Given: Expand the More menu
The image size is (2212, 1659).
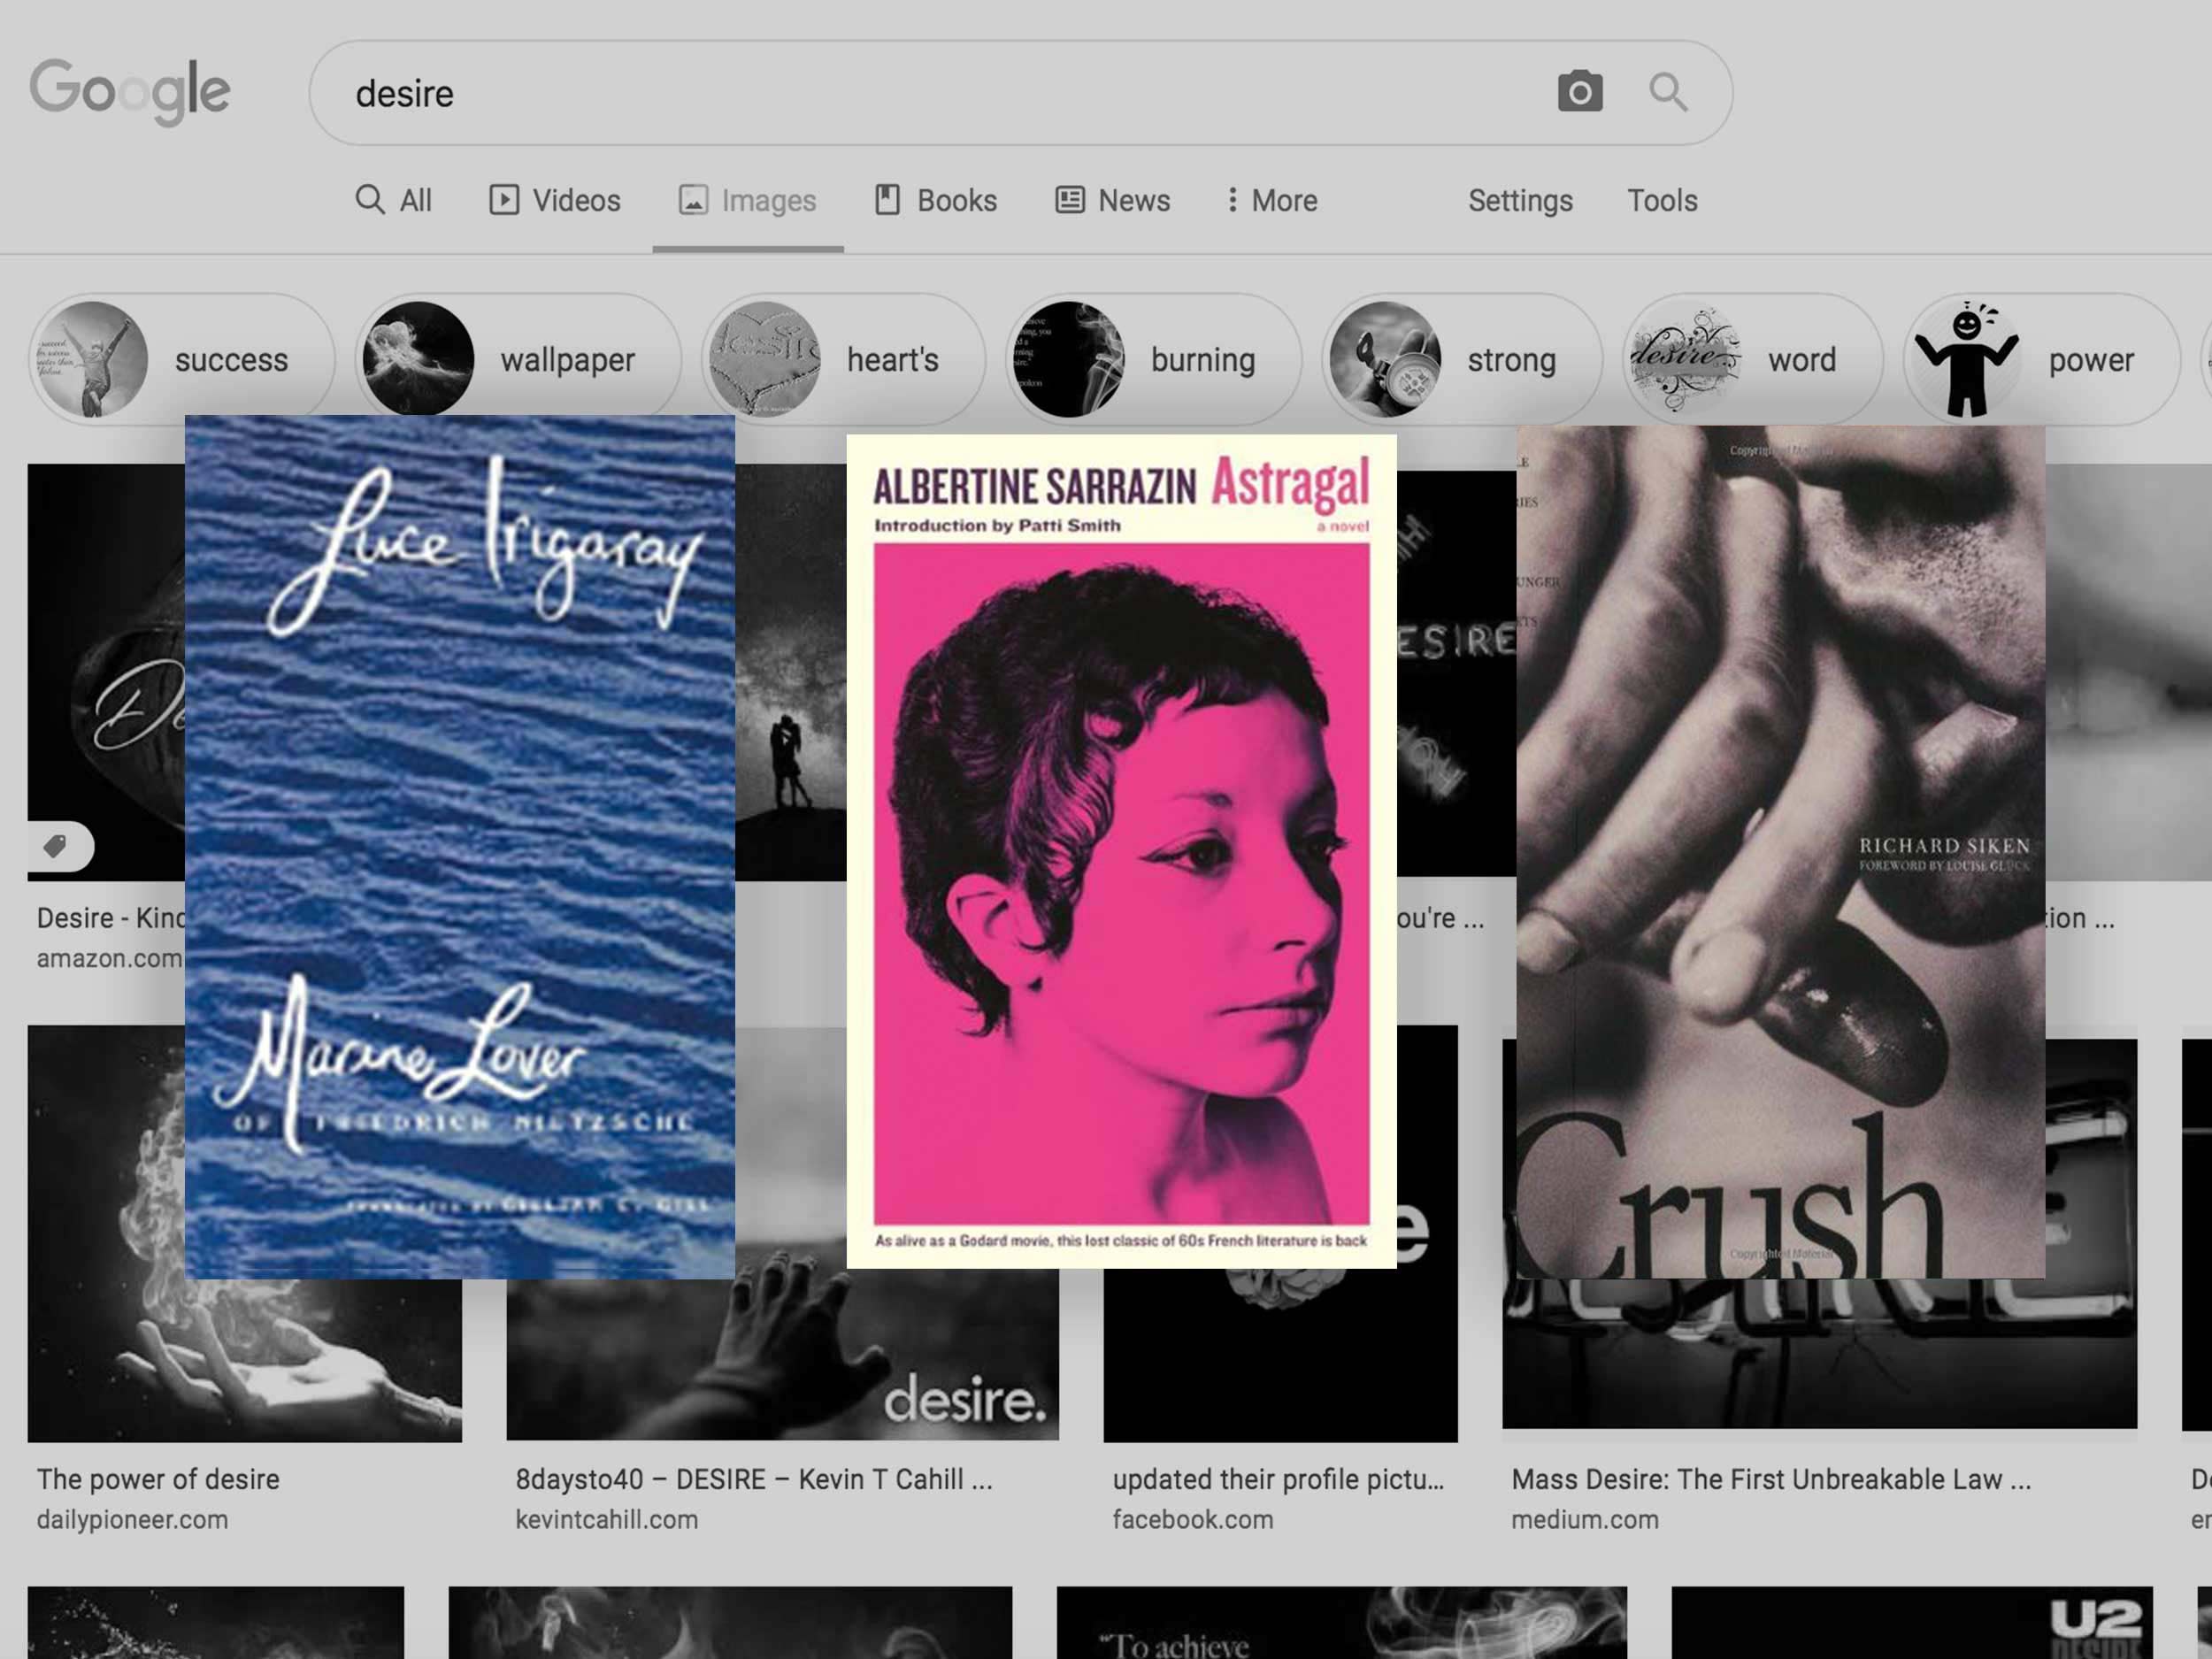Looking at the screenshot, I should (x=1273, y=200).
